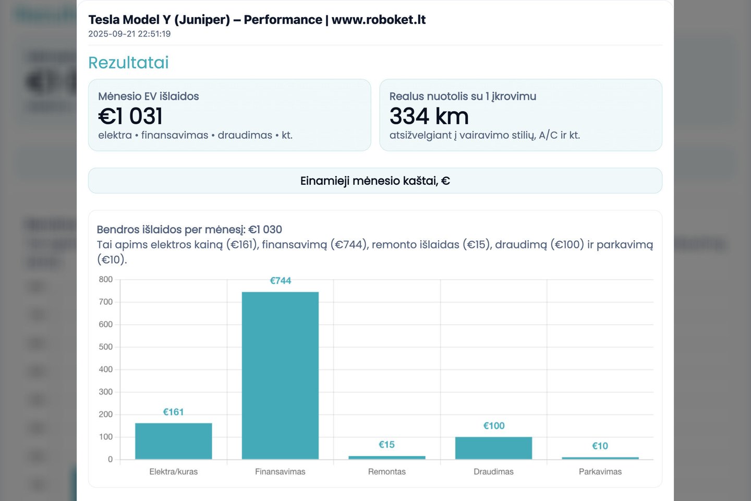Open the Realus nuotolis su 1 įkrovimu card

point(520,115)
